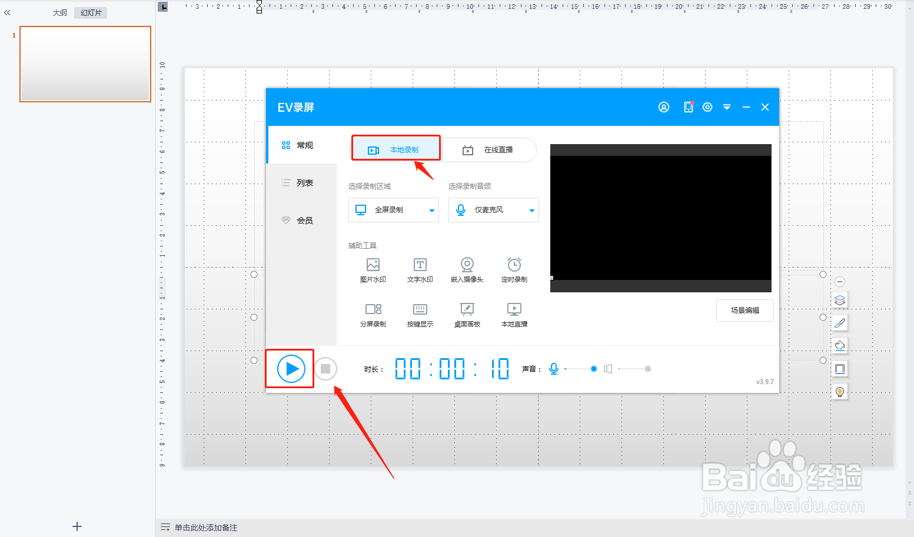
Task: Click the notes icon in bottom bar
Action: pyautogui.click(x=165, y=528)
